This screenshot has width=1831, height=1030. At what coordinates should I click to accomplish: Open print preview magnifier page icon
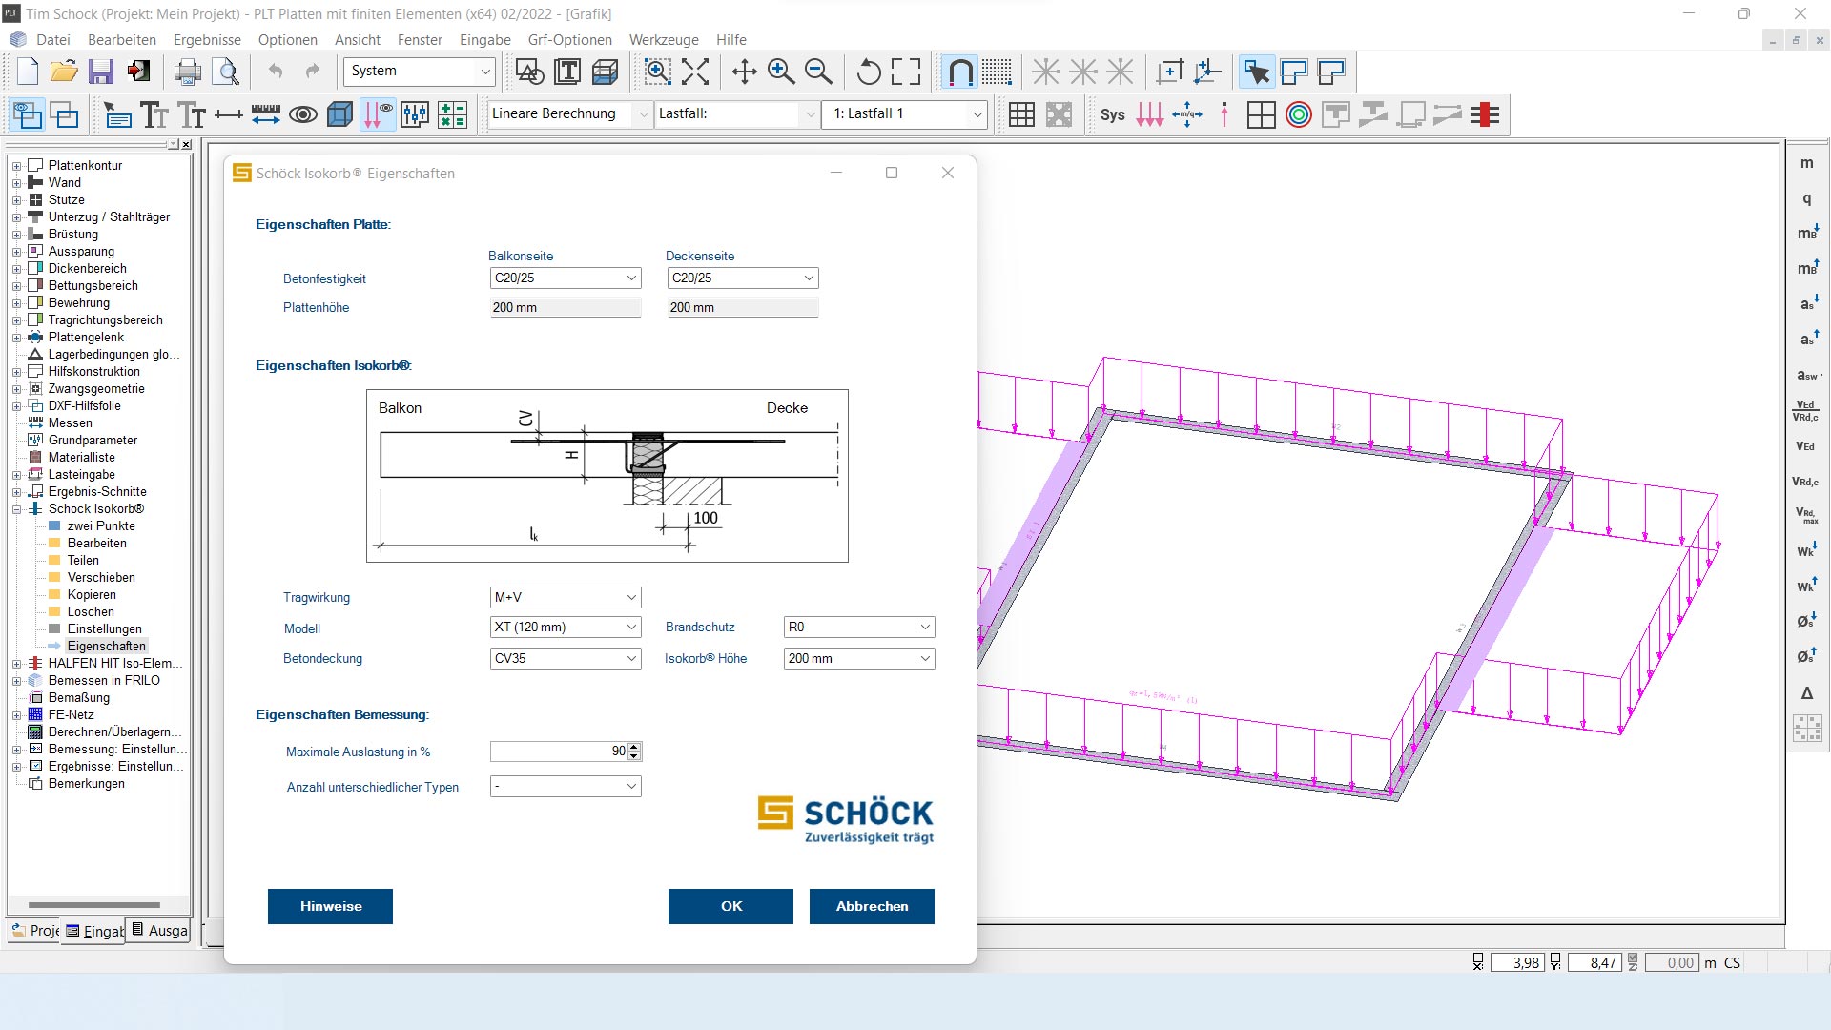pyautogui.click(x=227, y=72)
